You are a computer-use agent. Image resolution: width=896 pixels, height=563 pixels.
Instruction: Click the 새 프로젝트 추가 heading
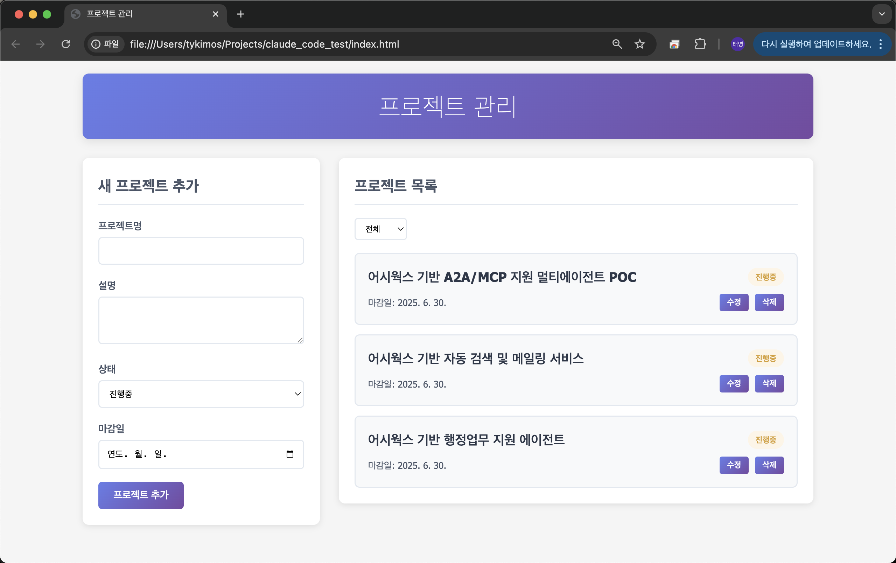pyautogui.click(x=148, y=186)
